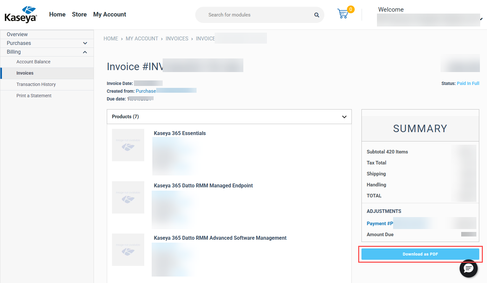Open the Payment adjustment link
Screen dimensions: 487x283
[380, 224]
